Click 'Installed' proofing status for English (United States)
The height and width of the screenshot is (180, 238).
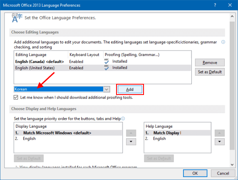120,68
